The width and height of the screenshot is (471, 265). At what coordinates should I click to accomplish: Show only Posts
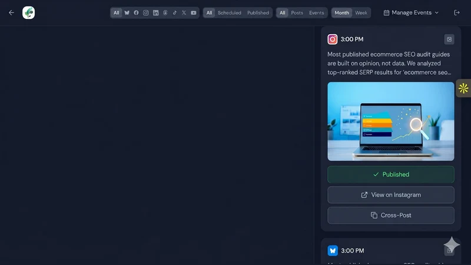297,12
